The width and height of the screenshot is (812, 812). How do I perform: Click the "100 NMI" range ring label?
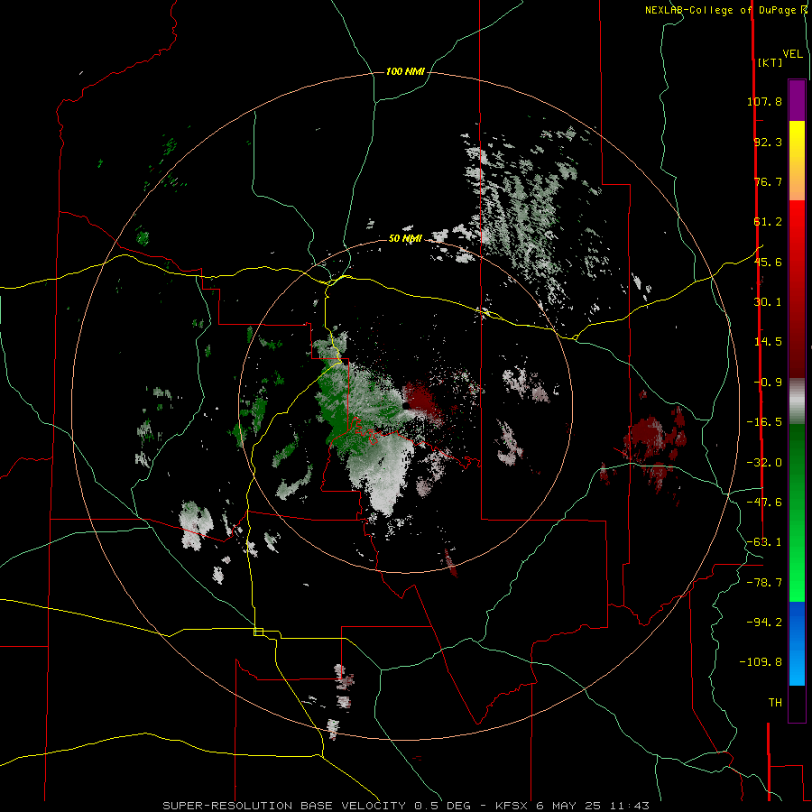click(405, 71)
